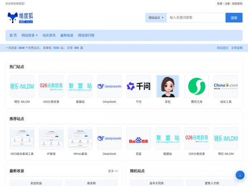This screenshot has width=248, height=186.
Task: Expand the 网站站点 search type dropdown
Action: pyautogui.click(x=156, y=17)
